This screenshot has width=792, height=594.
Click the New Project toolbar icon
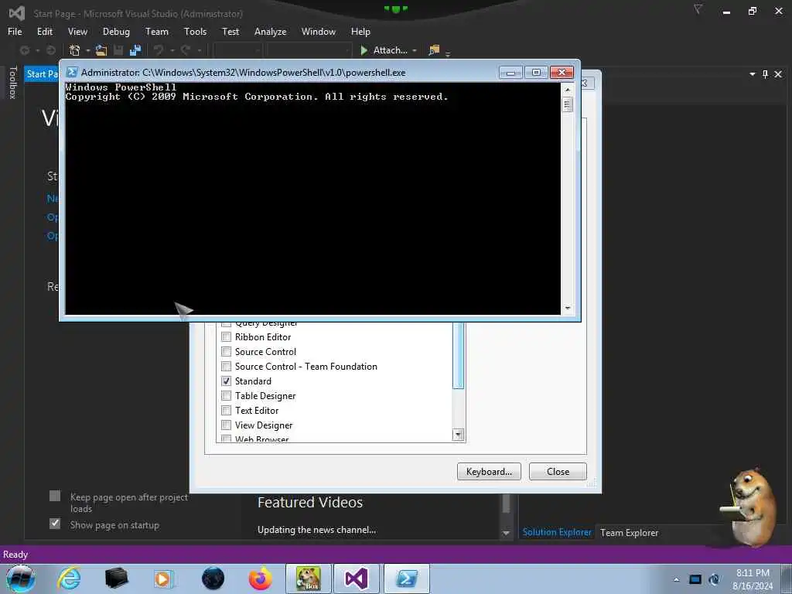[75, 50]
